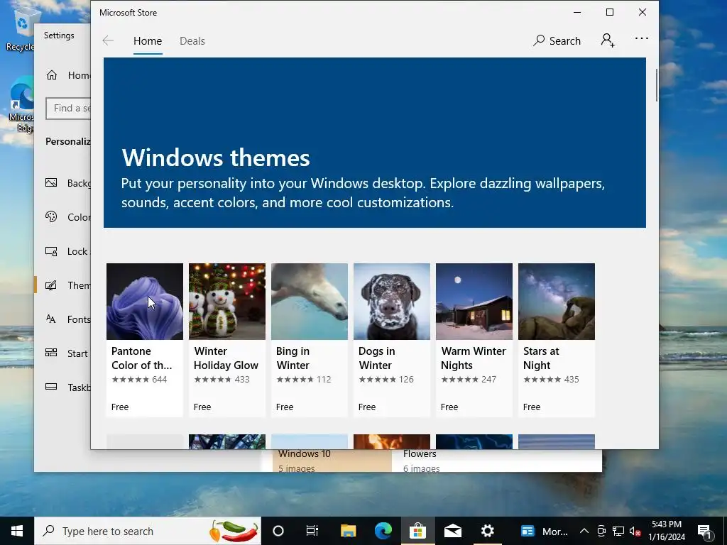
Task: Open Dogs in Winter theme thumbnail
Action: point(392,302)
